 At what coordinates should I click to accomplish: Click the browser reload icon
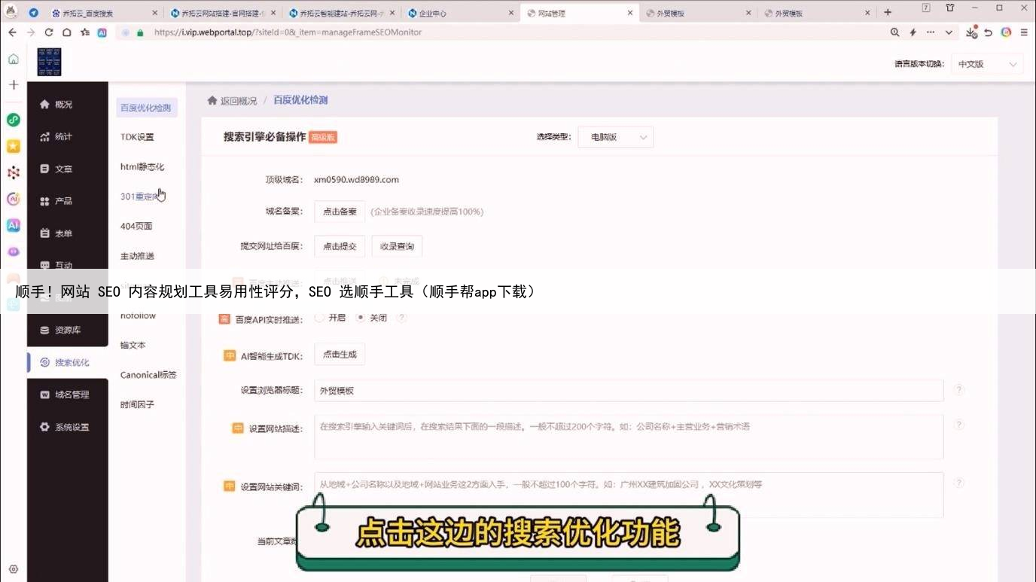[x=49, y=32]
